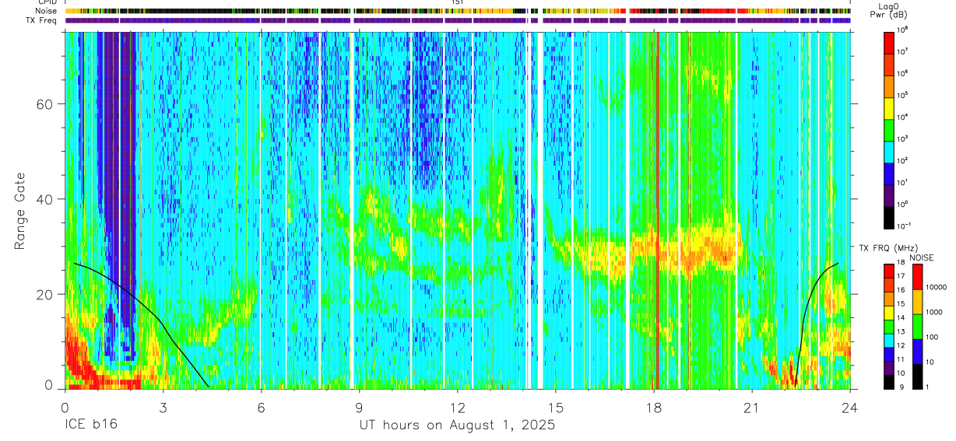Click the '10000' label on NOISE legend
Image resolution: width=956 pixels, height=441 pixels.
tap(938, 287)
